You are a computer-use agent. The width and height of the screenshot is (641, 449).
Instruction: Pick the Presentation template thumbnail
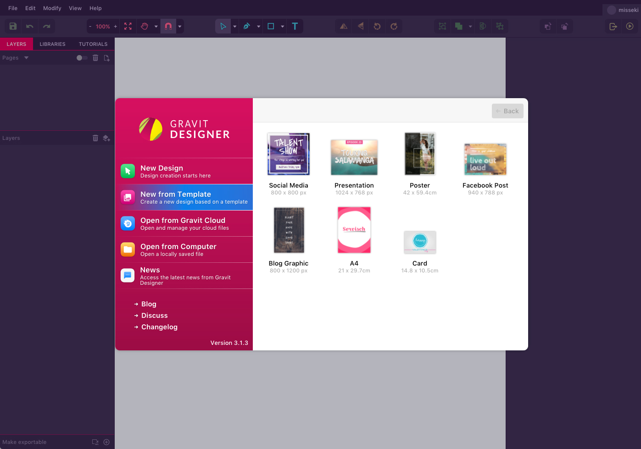click(354, 157)
